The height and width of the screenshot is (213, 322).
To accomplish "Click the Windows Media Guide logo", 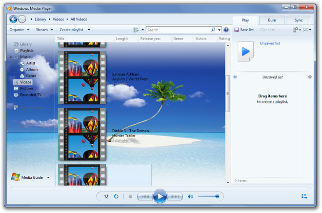I will 15,177.
